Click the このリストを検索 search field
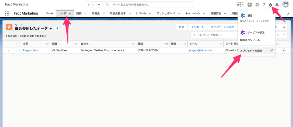This screenshot has height=127, width=293. pyautogui.click(x=214, y=35)
